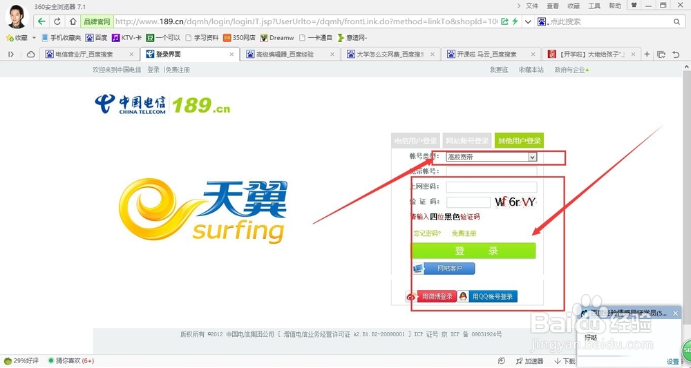Image resolution: width=691 pixels, height=368 pixels.
Task: Switch to the 开课啦 马云_百度搜索 tab
Action: pos(491,54)
